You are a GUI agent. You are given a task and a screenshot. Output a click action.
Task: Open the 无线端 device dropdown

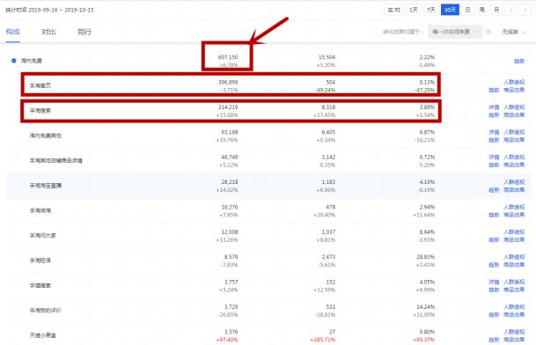[x=514, y=32]
